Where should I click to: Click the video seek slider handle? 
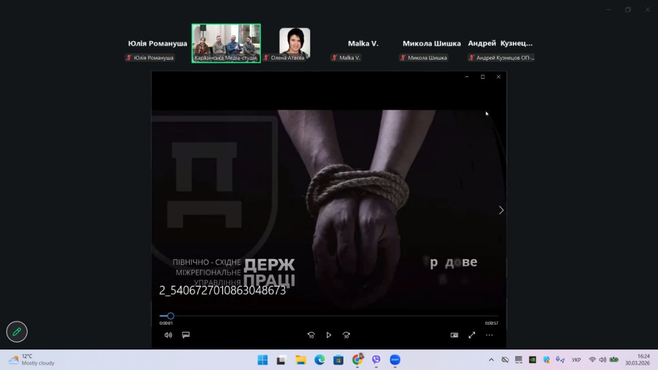[x=171, y=316]
